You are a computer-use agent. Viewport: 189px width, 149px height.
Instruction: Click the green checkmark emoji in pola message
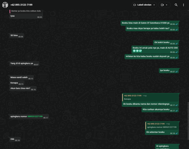(140, 51)
